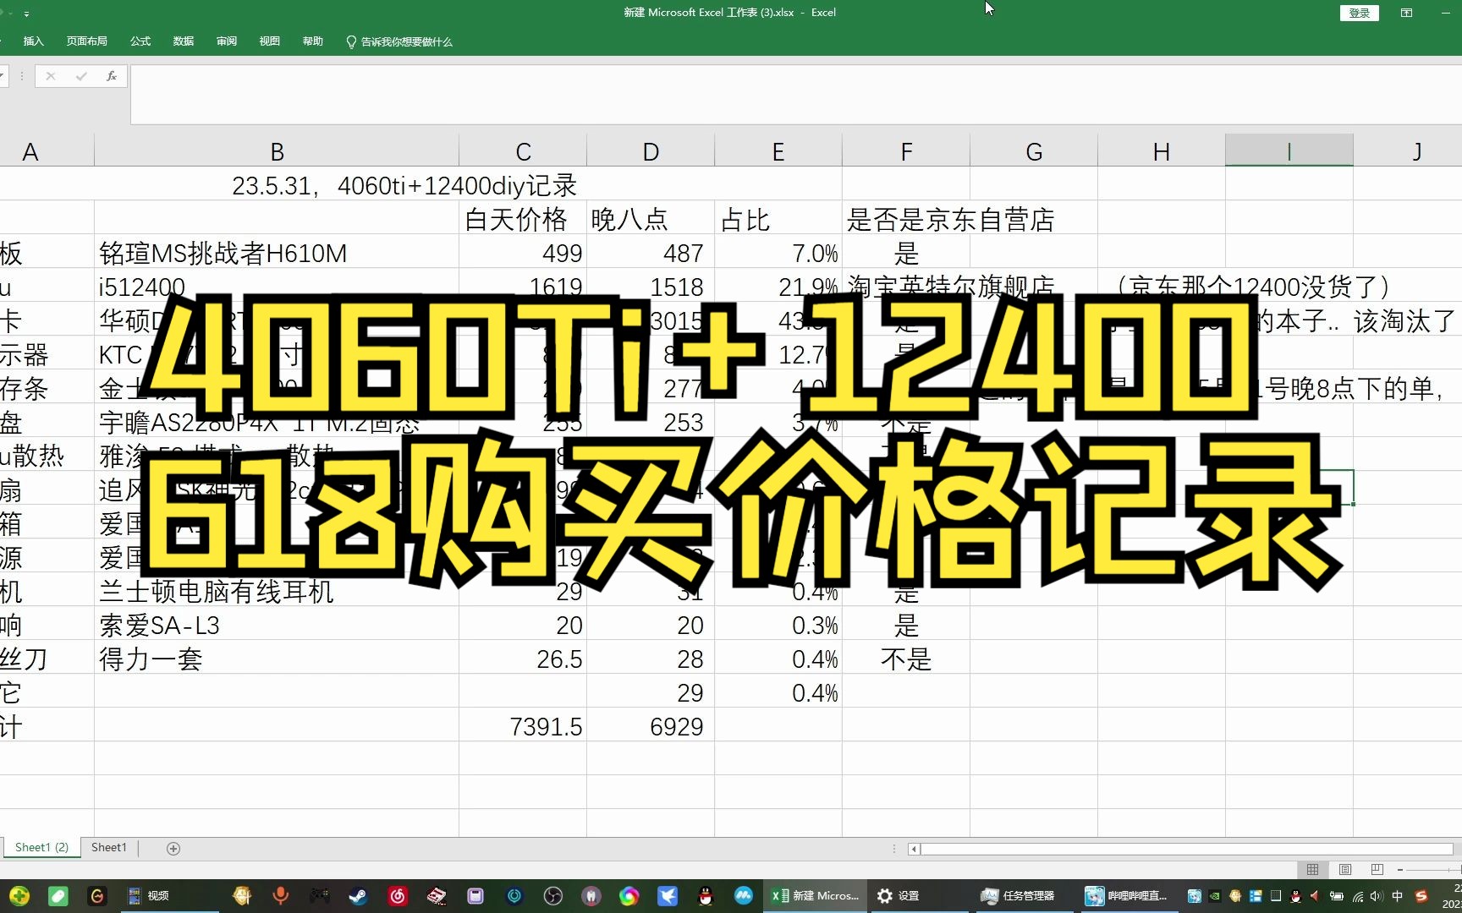Switch to the 数据 ribbon tab
The height and width of the screenshot is (913, 1462).
[184, 41]
